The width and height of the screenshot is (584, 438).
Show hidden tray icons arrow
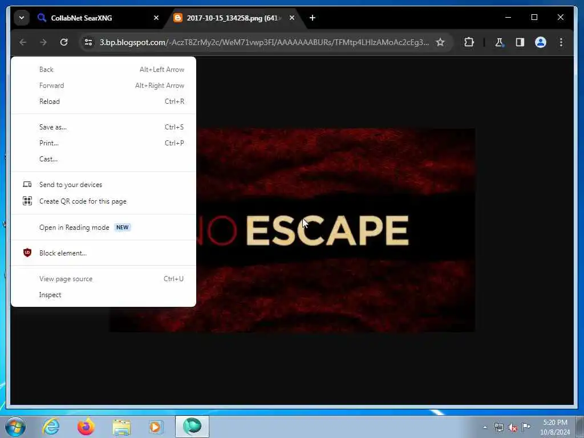click(485, 428)
